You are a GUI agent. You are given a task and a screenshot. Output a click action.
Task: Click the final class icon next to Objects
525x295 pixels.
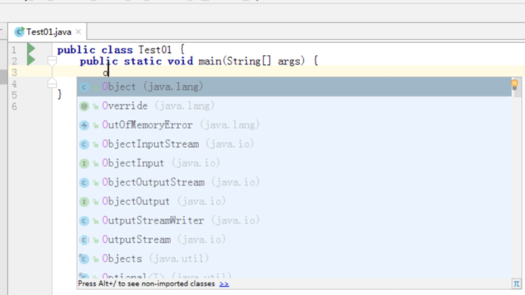point(84,259)
